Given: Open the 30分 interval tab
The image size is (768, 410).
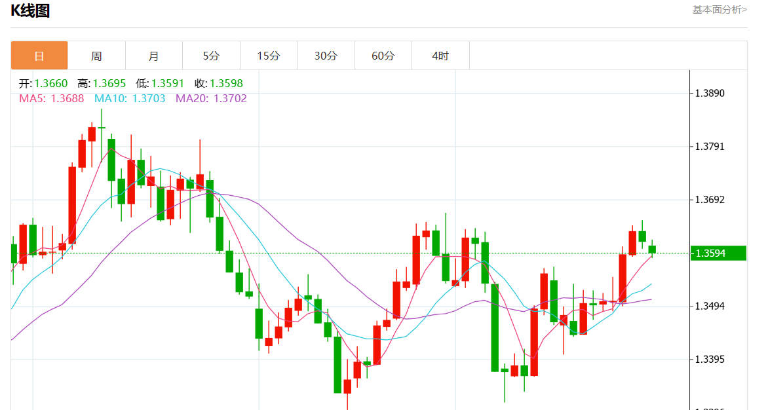Looking at the screenshot, I should point(326,56).
